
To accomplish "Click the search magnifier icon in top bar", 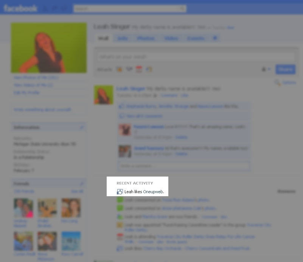I will tap(182, 8).
